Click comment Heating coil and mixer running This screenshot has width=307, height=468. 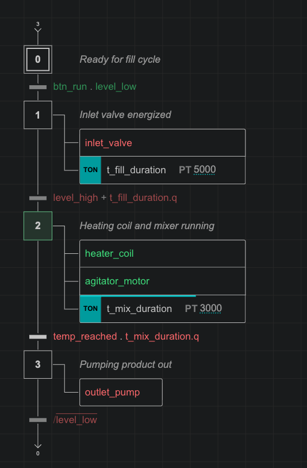tap(147, 226)
